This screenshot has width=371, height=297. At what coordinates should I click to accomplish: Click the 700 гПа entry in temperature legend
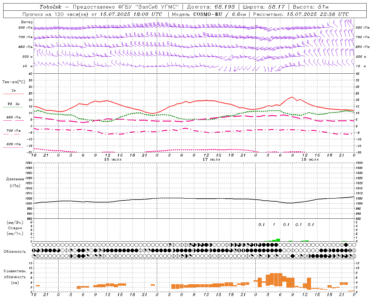pos(14,131)
